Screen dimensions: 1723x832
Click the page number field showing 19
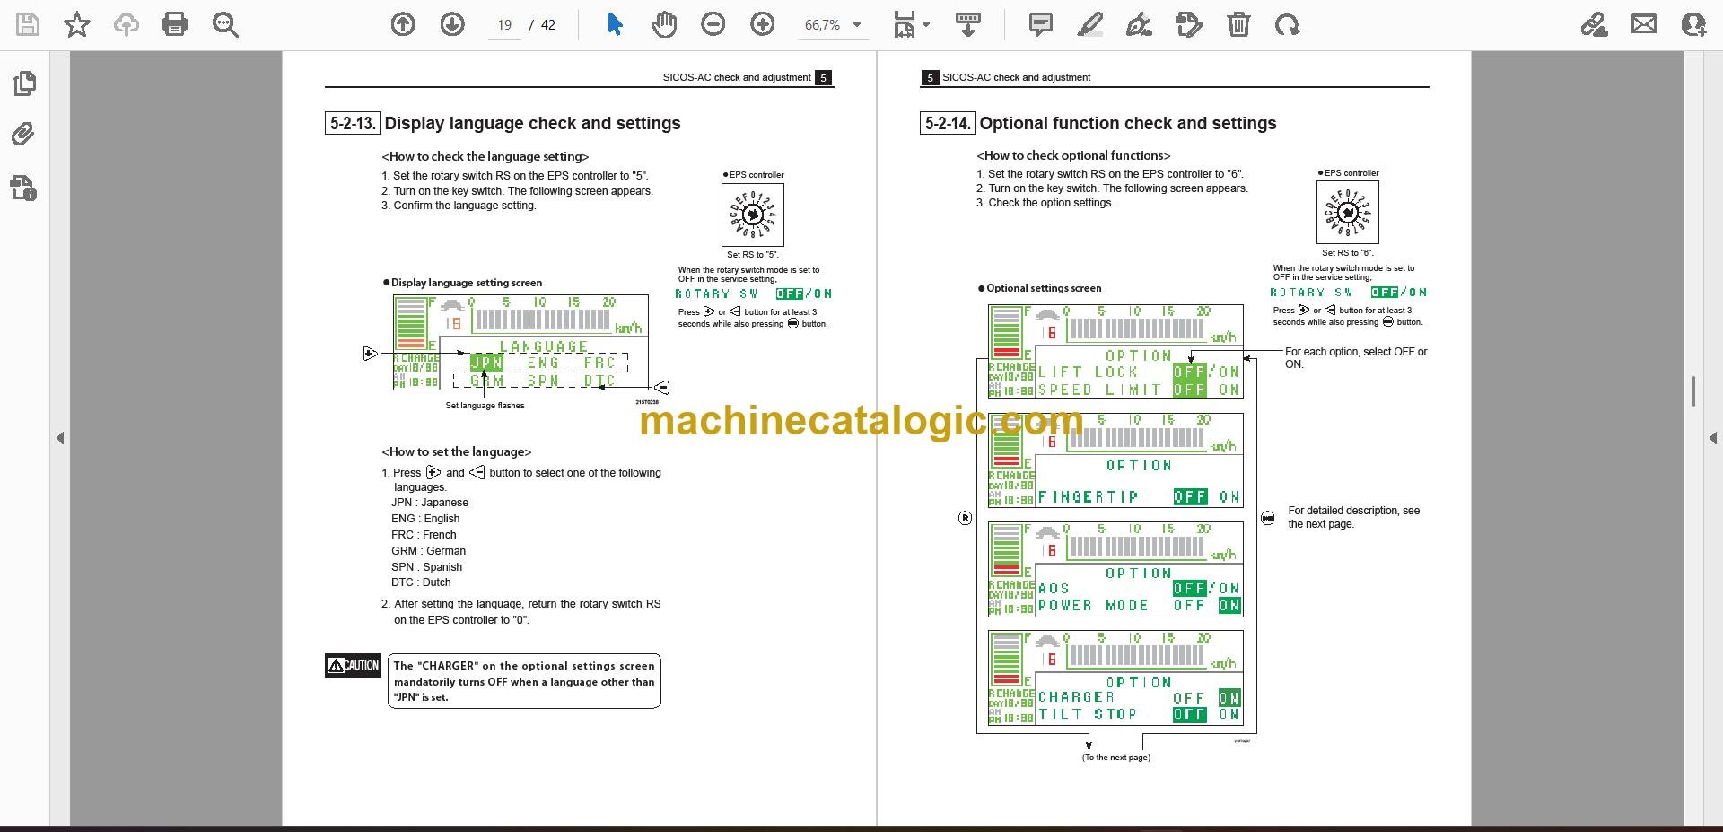[504, 25]
